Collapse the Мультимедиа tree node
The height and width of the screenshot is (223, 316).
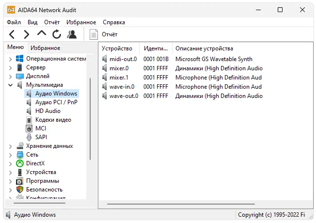pos(10,85)
